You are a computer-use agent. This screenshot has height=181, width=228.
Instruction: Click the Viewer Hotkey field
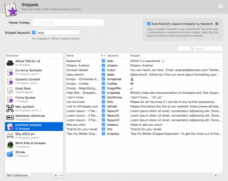(x=68, y=23)
